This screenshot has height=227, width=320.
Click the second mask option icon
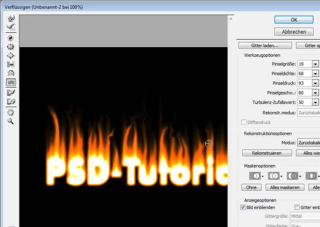(274, 176)
